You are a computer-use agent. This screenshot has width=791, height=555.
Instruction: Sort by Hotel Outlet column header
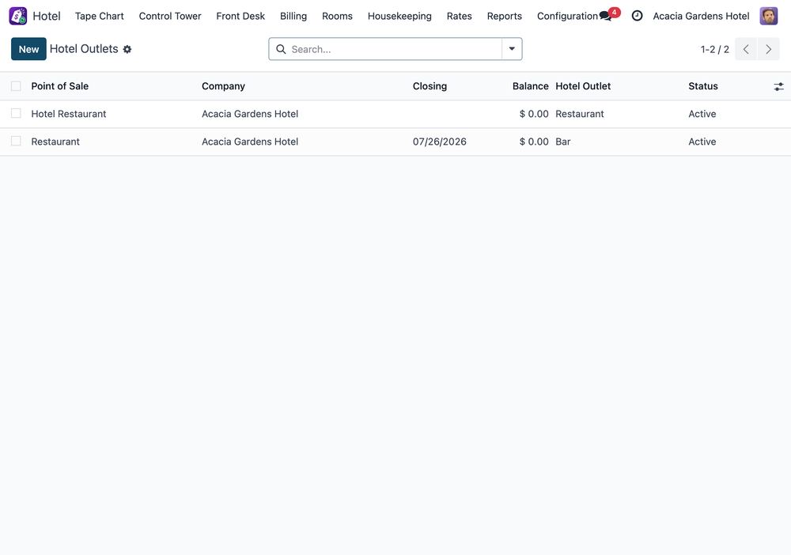pos(583,86)
